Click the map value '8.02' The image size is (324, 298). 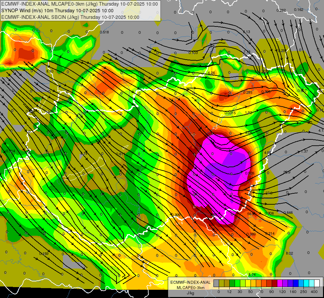click(x=290, y=253)
